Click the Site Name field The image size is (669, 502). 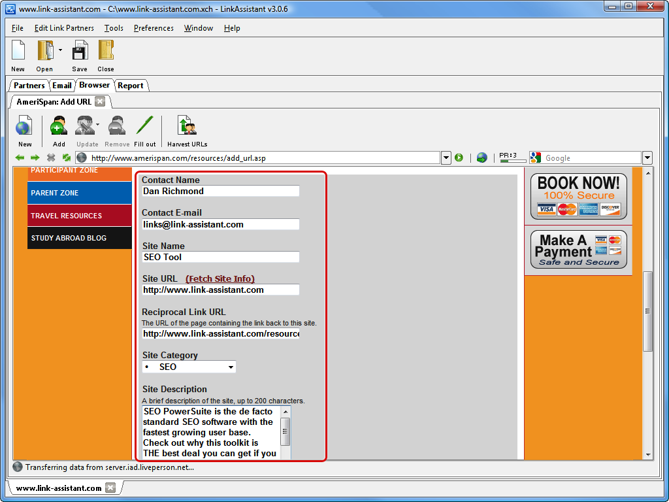[221, 257]
